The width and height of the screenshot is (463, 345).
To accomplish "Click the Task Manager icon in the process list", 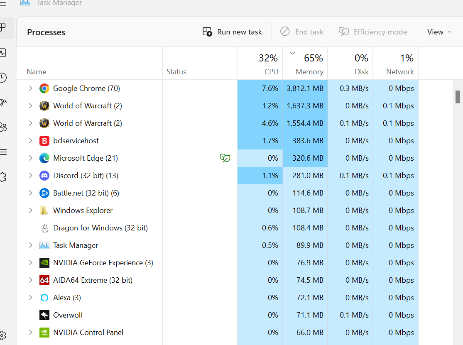I will click(44, 245).
